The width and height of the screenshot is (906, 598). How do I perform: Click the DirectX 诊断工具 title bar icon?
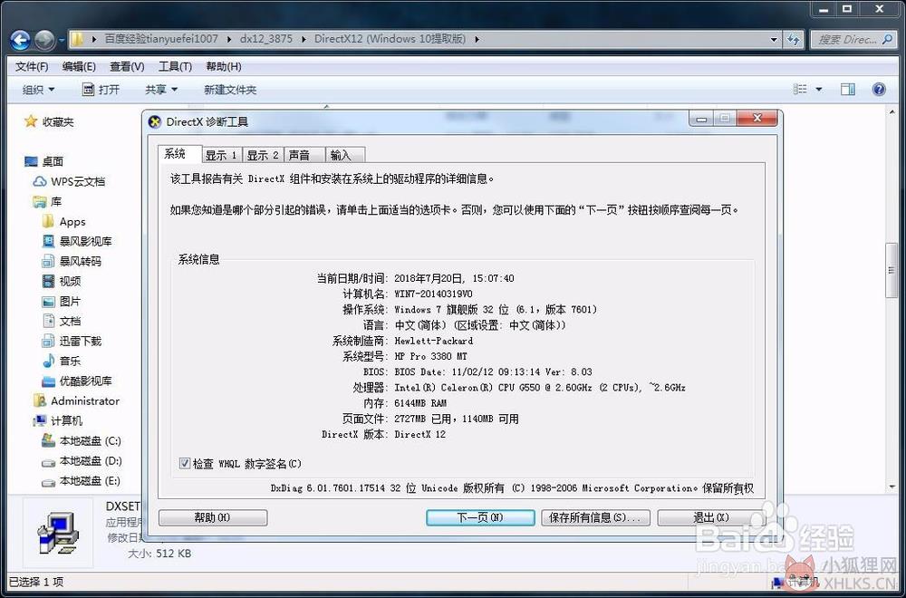pyautogui.click(x=155, y=122)
